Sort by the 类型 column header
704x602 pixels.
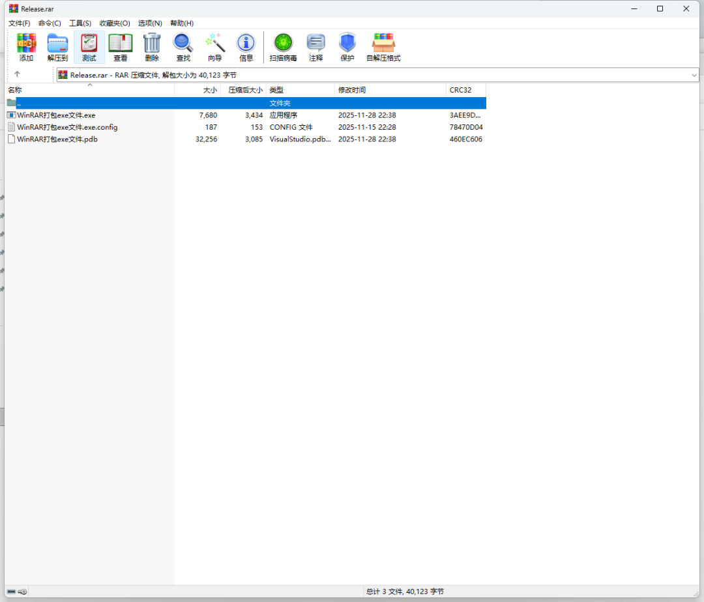point(301,90)
